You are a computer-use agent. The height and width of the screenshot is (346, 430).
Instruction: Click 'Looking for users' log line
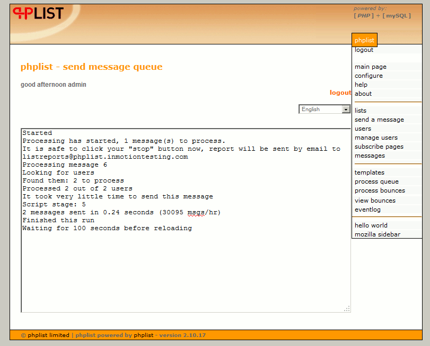pyautogui.click(x=58, y=172)
